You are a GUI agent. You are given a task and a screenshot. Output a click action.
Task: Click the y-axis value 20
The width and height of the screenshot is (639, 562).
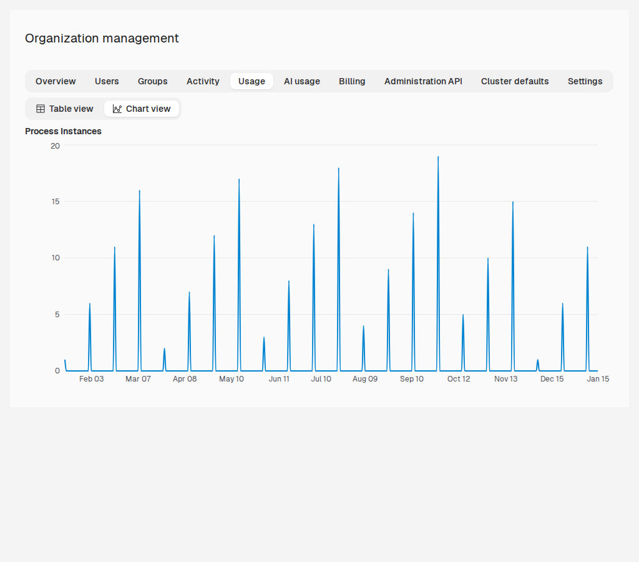55,145
